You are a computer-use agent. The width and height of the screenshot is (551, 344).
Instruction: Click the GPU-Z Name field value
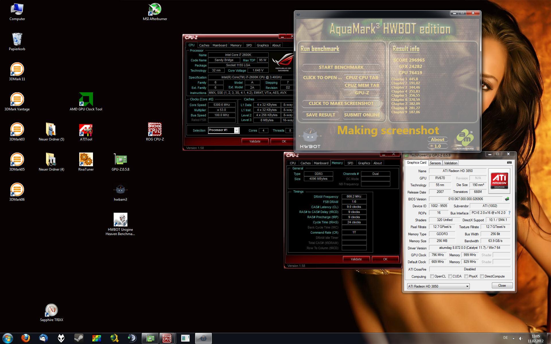(x=457, y=171)
